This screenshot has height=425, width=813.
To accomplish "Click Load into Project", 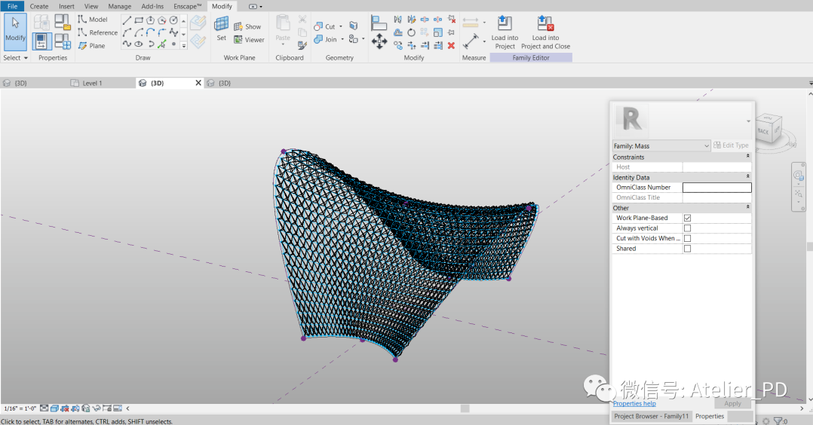I will click(x=505, y=32).
